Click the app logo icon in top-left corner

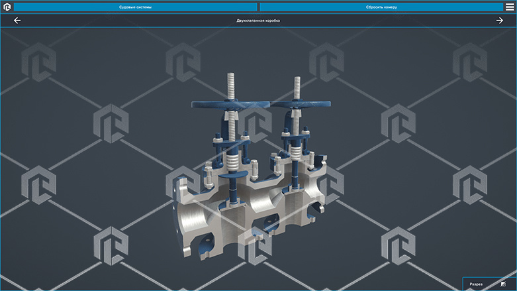7,7
